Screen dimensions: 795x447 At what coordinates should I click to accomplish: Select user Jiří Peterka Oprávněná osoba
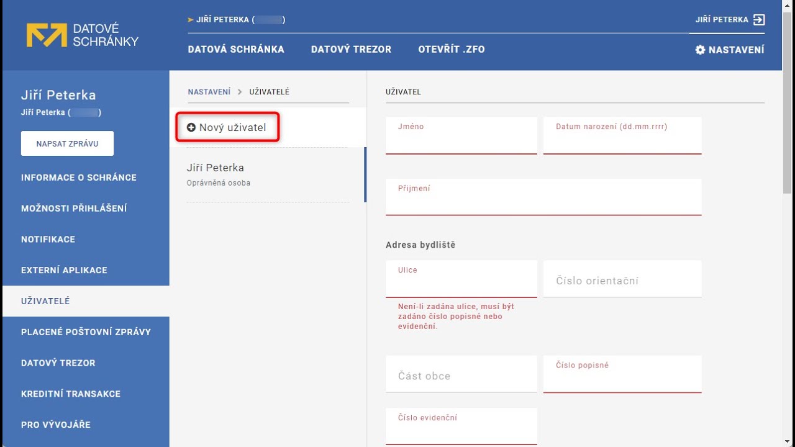click(x=268, y=174)
